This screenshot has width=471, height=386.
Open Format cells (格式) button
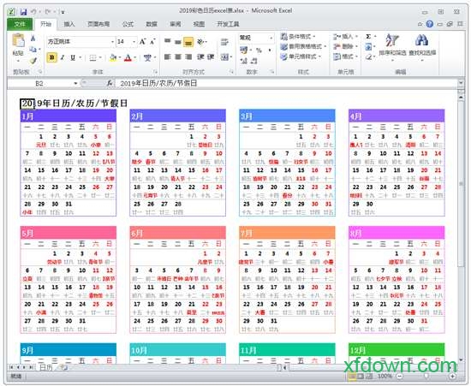click(x=345, y=56)
